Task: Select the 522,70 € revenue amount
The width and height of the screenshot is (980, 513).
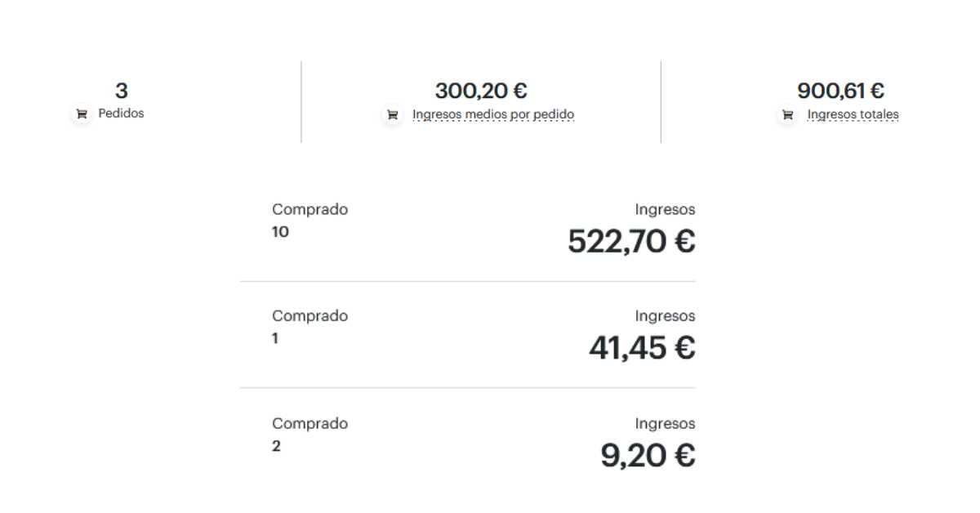Action: pyautogui.click(x=630, y=240)
